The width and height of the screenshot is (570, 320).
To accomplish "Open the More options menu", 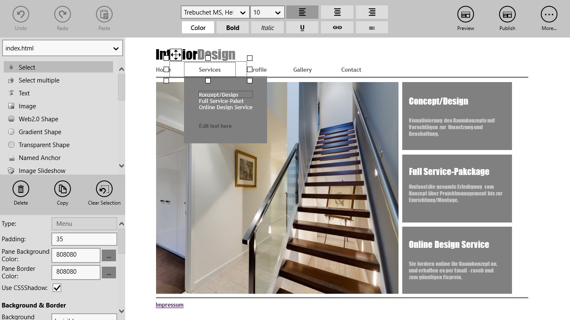I will point(549,15).
